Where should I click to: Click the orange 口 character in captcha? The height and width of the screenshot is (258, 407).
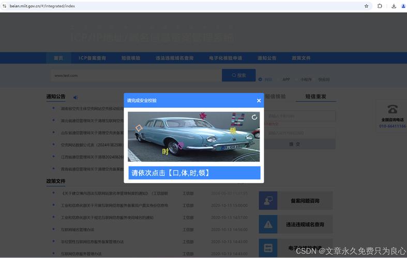pyautogui.click(x=139, y=128)
